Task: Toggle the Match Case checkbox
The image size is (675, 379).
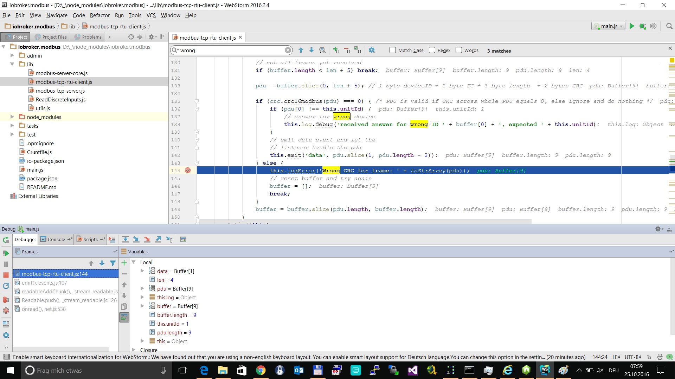Action: [x=393, y=50]
